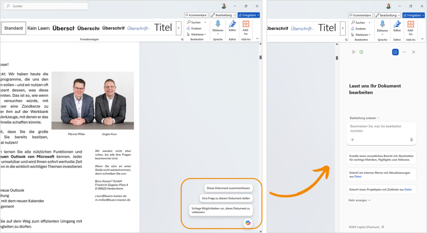Image resolution: width=427 pixels, height=233 pixels.
Task: Start new chat with blue compose icon
Action: coord(395,52)
